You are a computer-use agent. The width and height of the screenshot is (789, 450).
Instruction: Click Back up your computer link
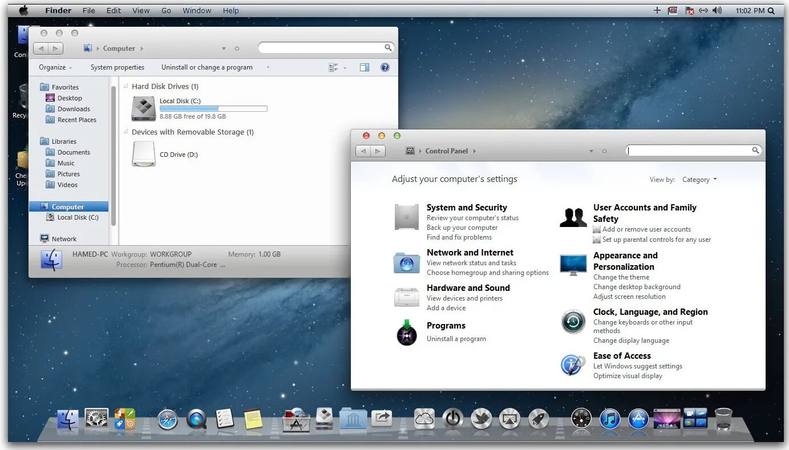[462, 228]
